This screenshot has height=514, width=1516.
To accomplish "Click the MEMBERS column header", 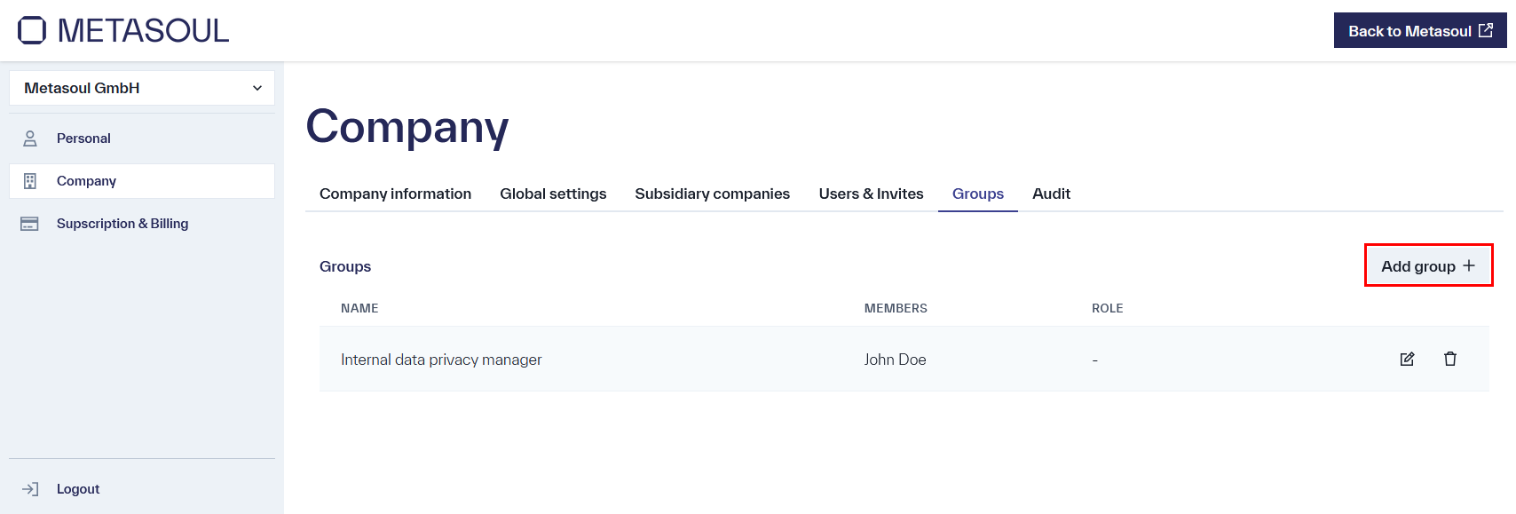I will [x=896, y=308].
